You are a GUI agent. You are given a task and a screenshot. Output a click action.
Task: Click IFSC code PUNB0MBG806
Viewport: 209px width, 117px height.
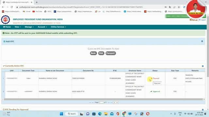[x=115, y=78]
